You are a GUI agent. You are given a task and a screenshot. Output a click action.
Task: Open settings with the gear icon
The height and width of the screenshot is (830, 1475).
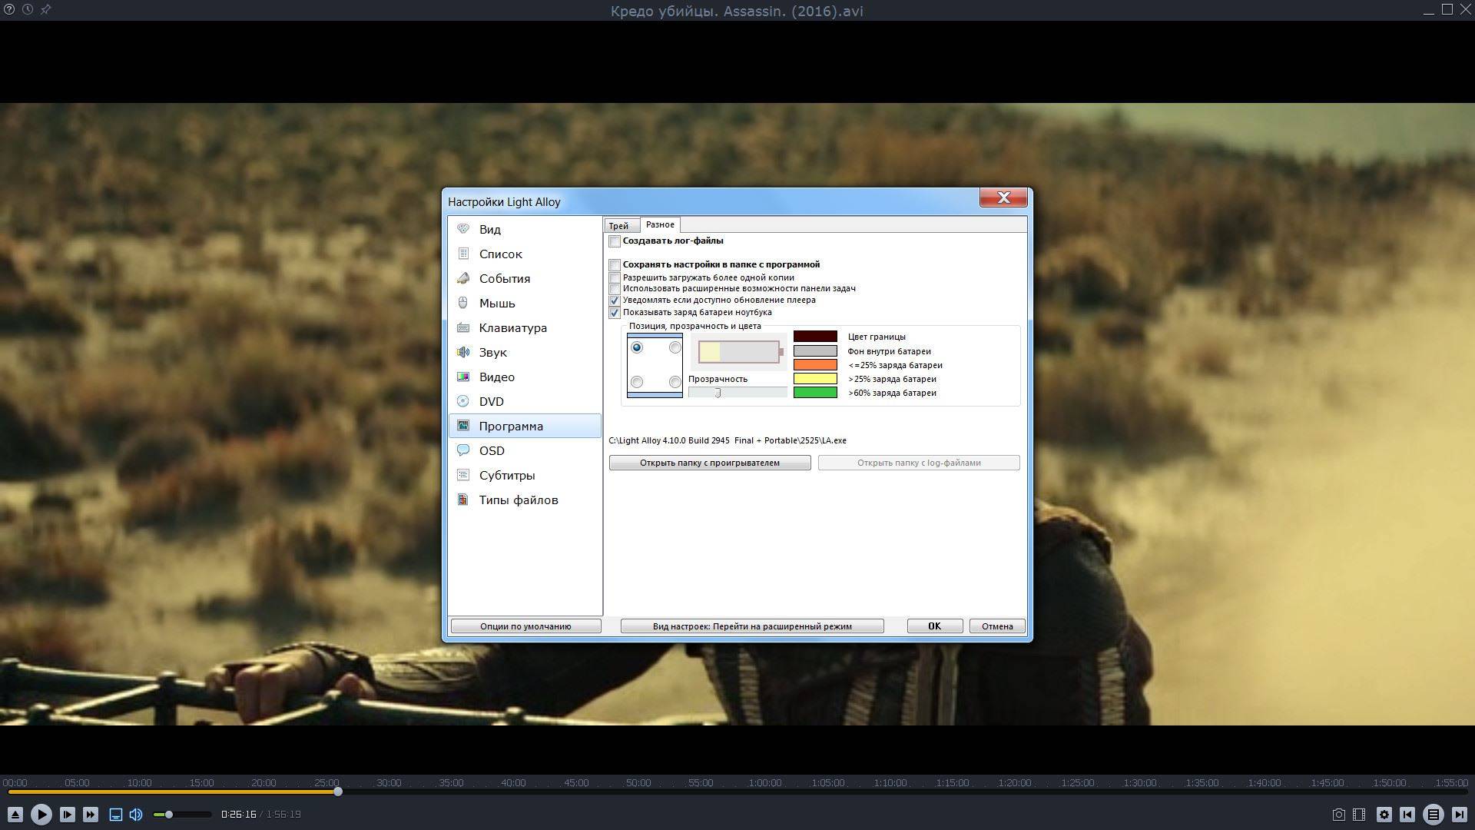[x=1384, y=815]
